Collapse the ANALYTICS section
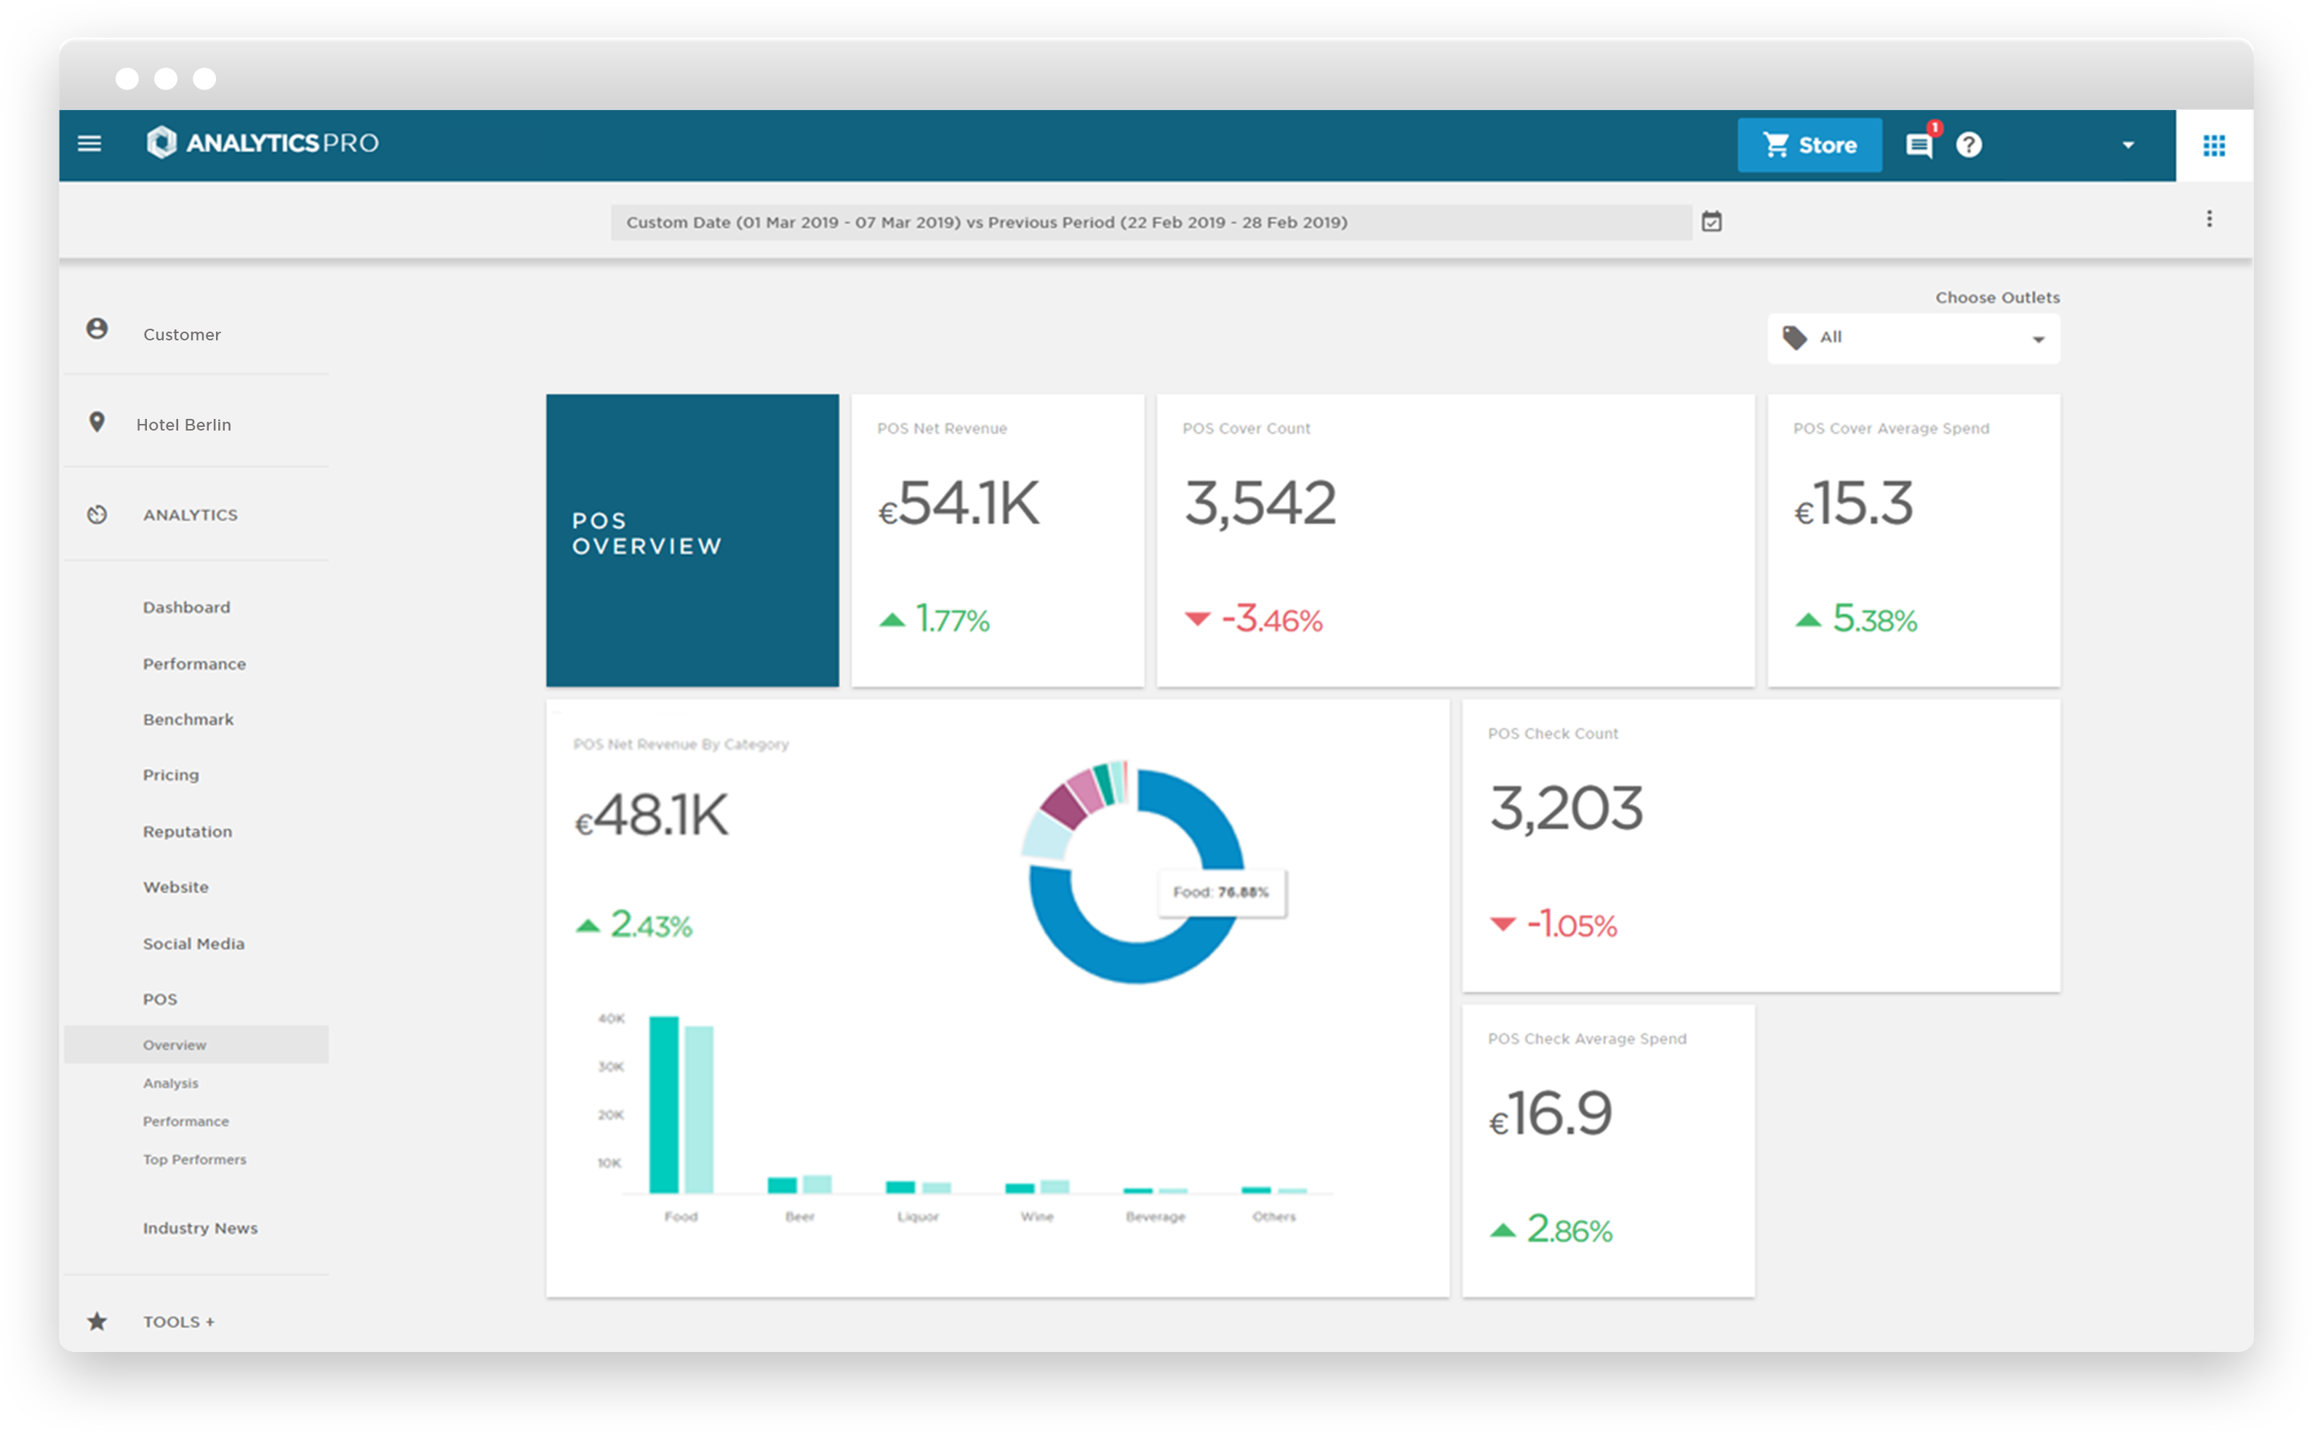This screenshot has height=1432, width=2312. coord(191,515)
